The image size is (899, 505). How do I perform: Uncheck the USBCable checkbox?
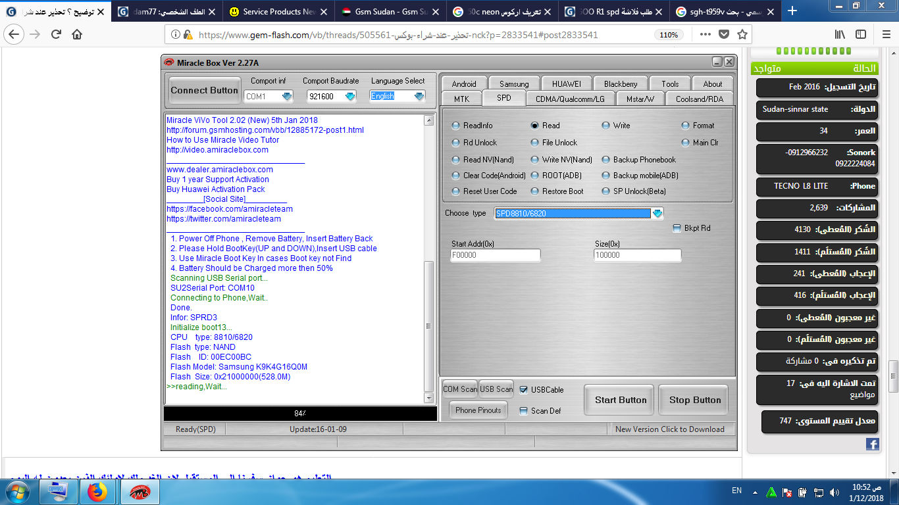tap(524, 390)
